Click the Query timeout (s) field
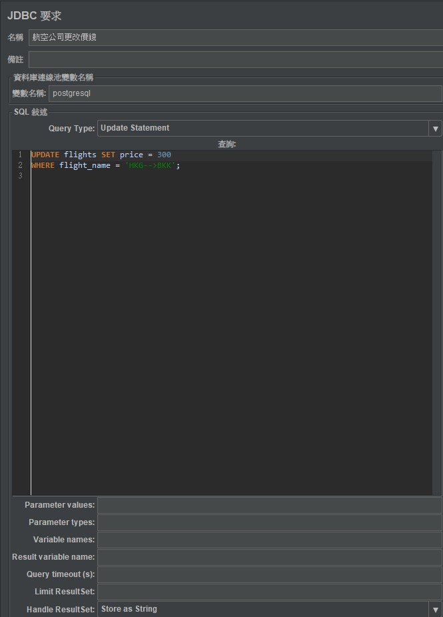The height and width of the screenshot is (617, 443). [x=269, y=575]
